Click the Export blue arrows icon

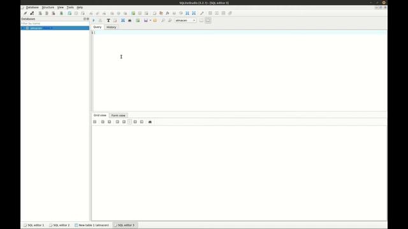194,13
